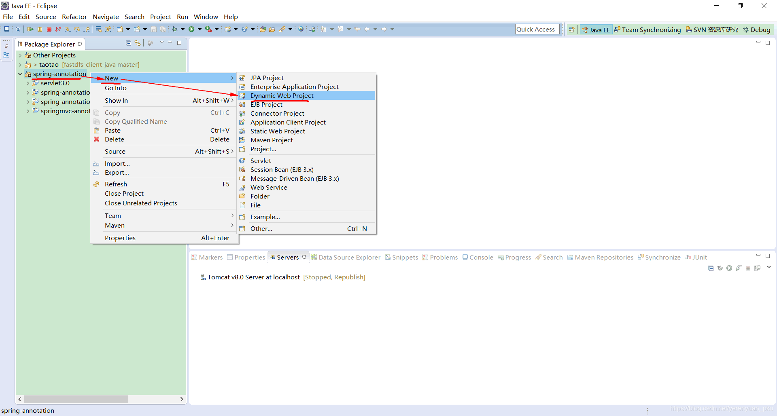Click the Quick Access search field
This screenshot has height=416, width=777.
point(537,30)
